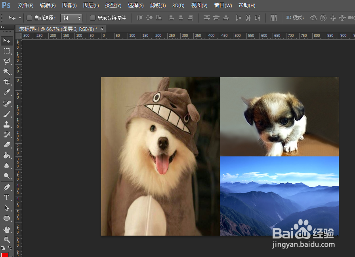Select the Magic Wand tool

[7, 72]
